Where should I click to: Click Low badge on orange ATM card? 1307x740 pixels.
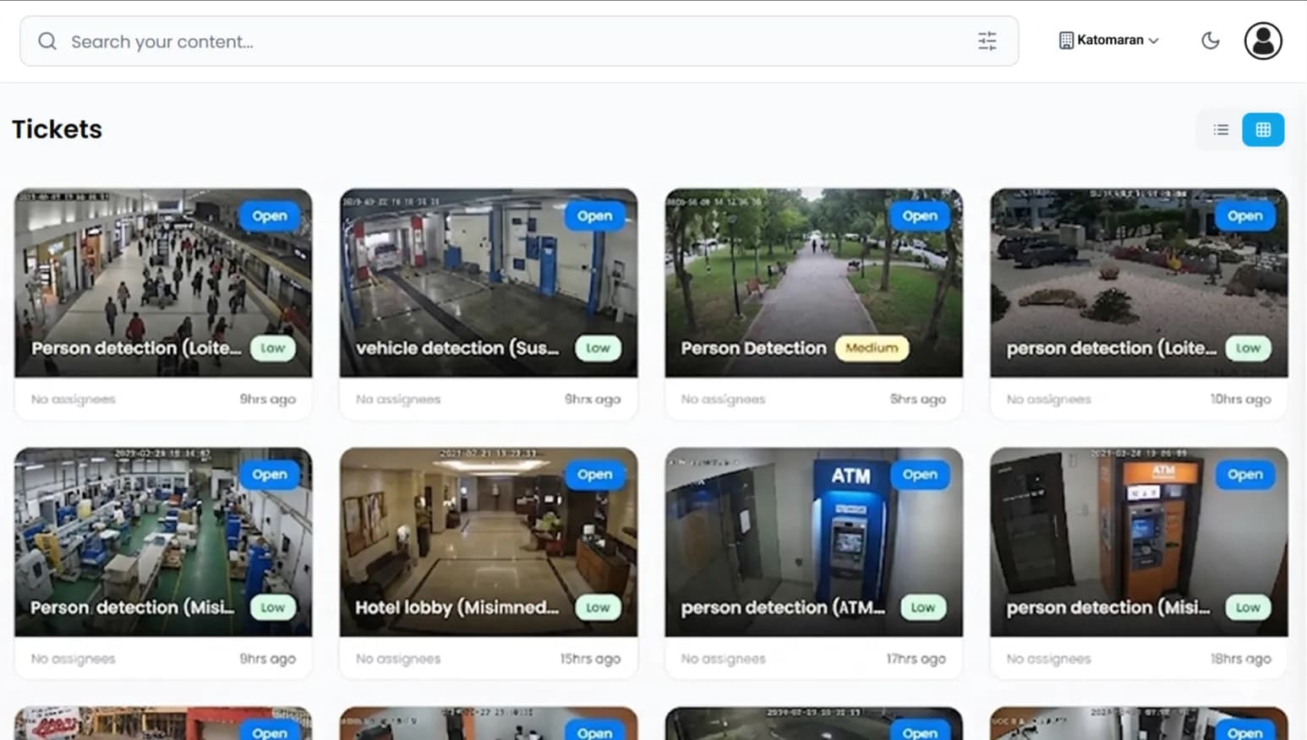[x=1248, y=607]
